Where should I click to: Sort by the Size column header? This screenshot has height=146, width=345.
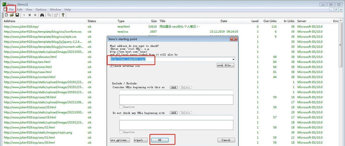[x=149, y=21]
